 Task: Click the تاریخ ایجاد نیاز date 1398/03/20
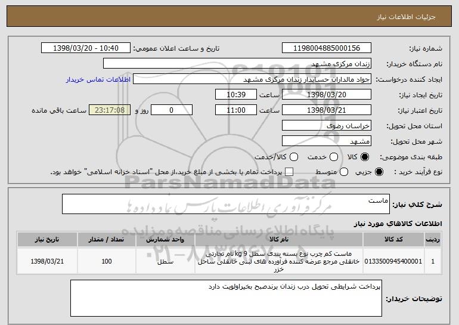pos(327,95)
